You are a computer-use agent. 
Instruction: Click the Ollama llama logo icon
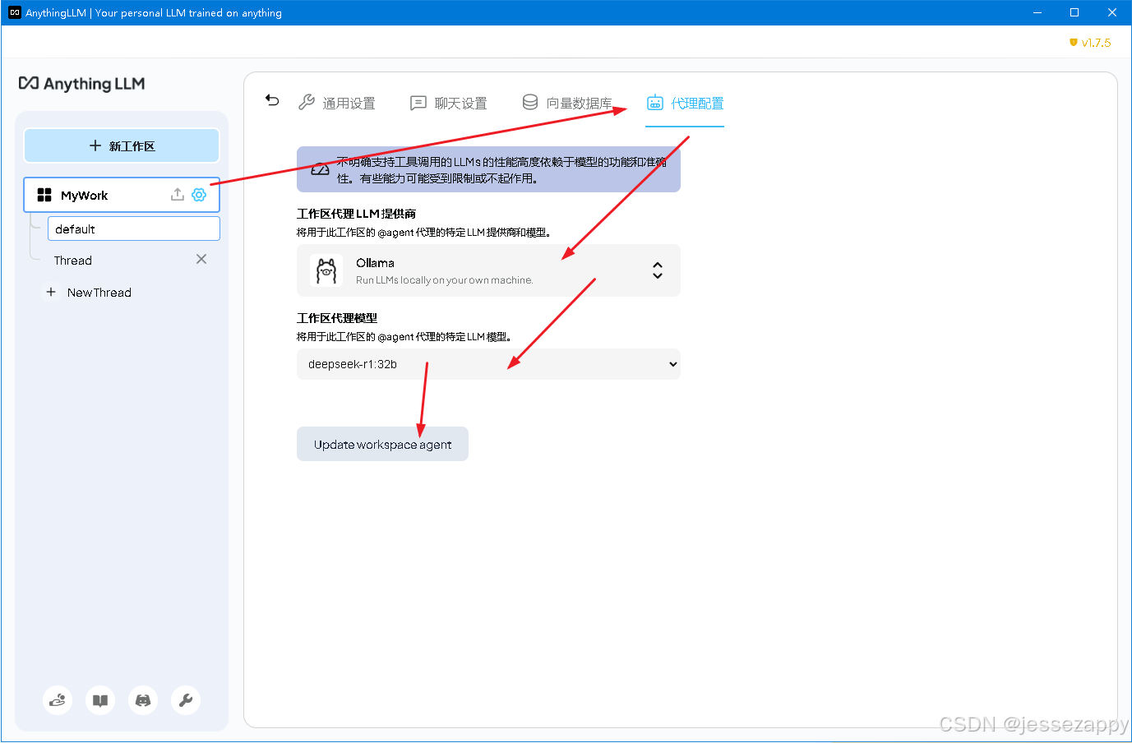click(326, 270)
